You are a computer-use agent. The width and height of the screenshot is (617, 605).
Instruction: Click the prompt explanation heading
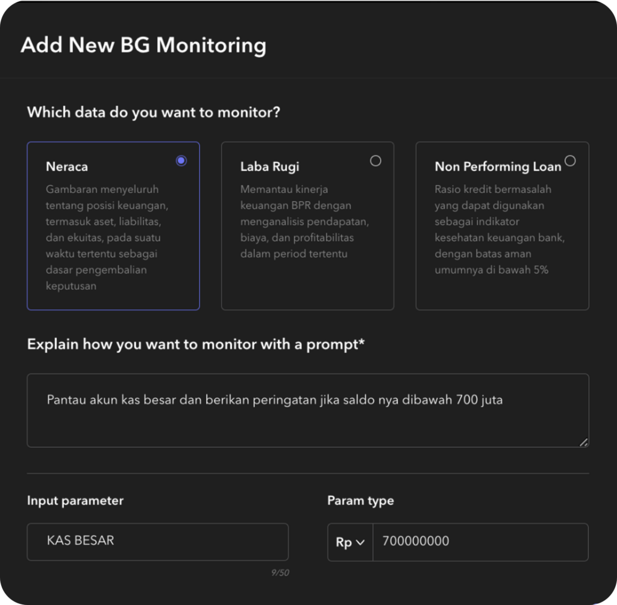pos(196,345)
